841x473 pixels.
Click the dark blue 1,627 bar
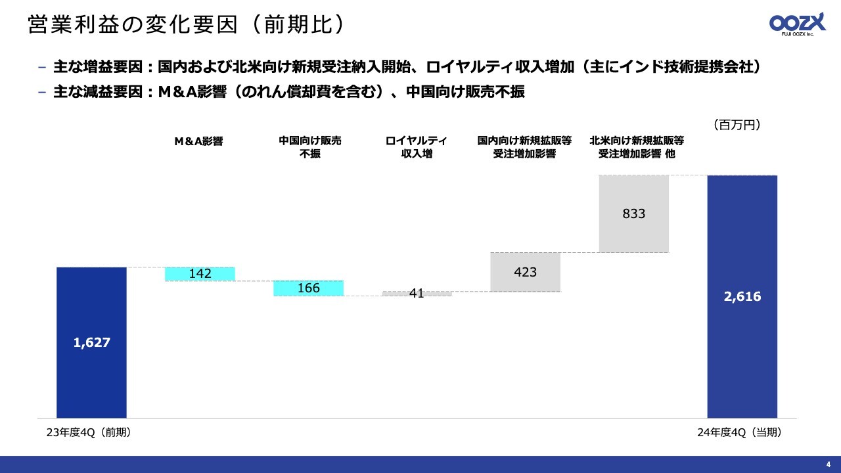point(91,342)
